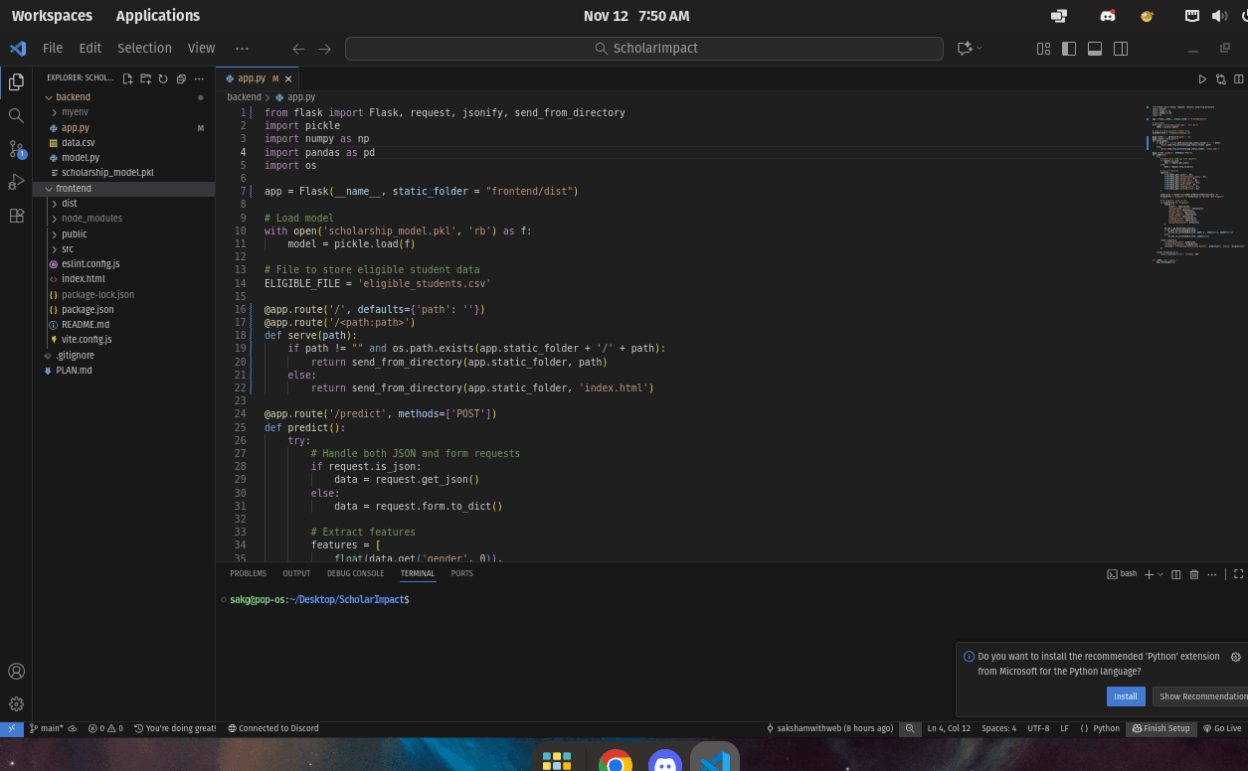Run the Python file with play icon
1248x771 pixels.
(x=1202, y=78)
